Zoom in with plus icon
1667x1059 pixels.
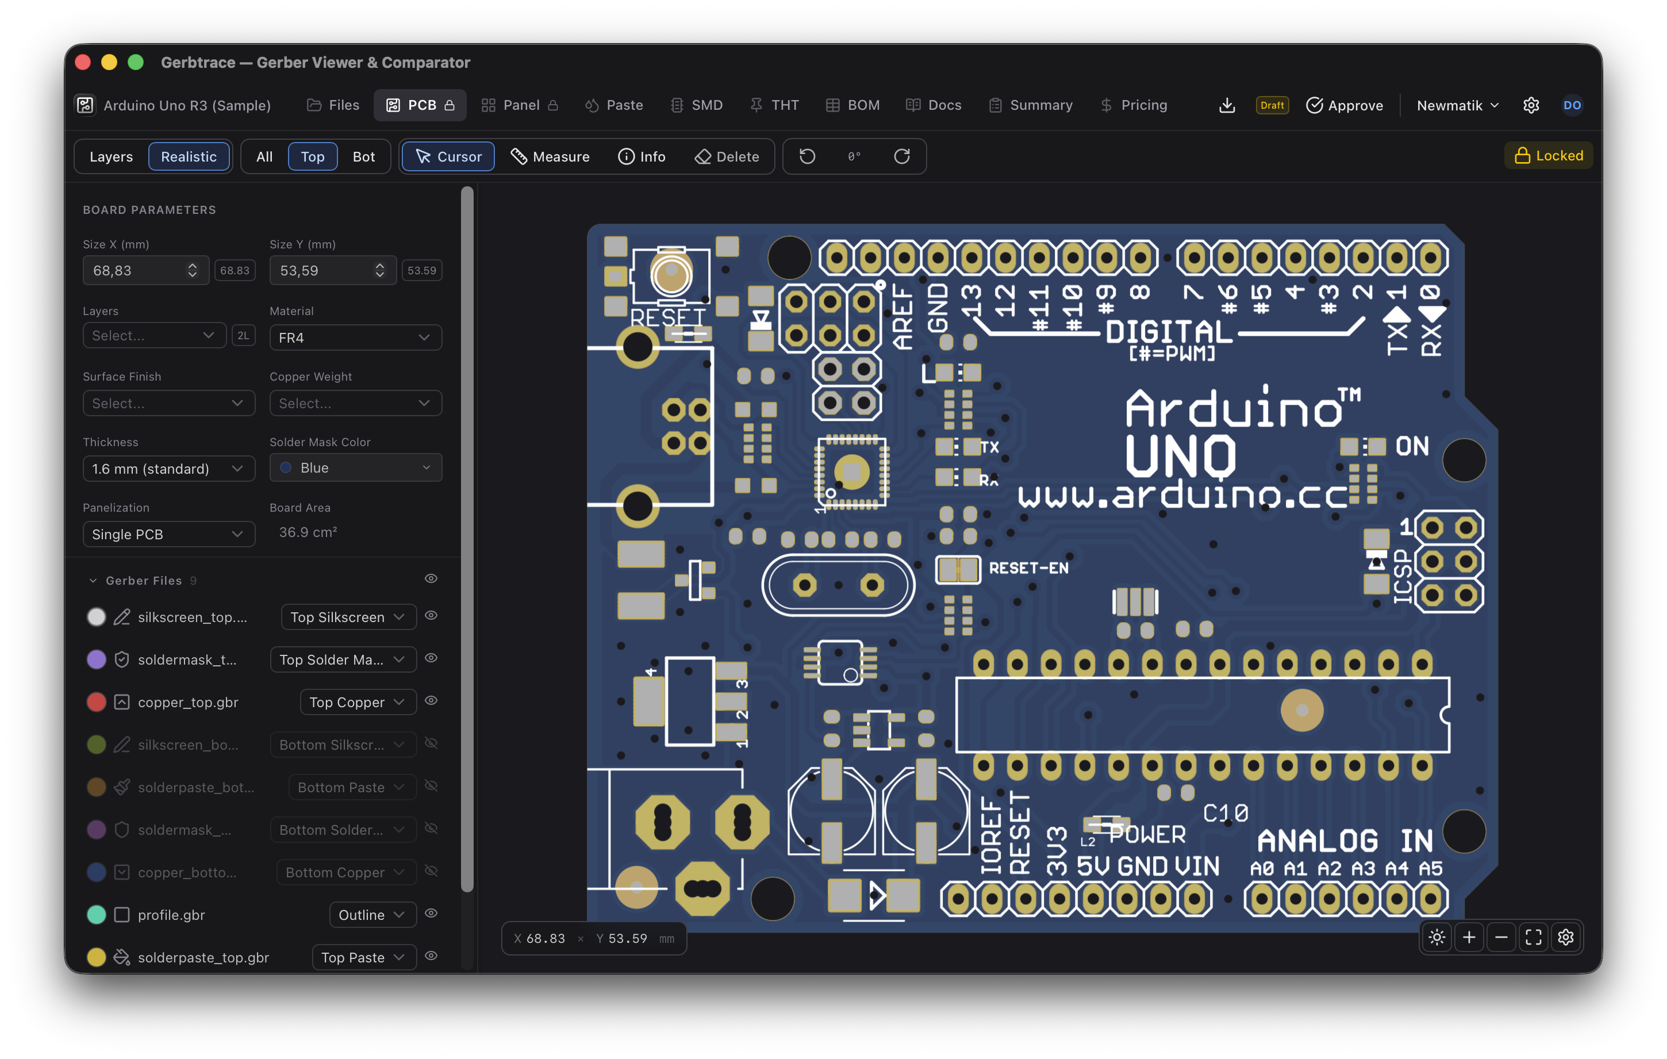[x=1469, y=937]
